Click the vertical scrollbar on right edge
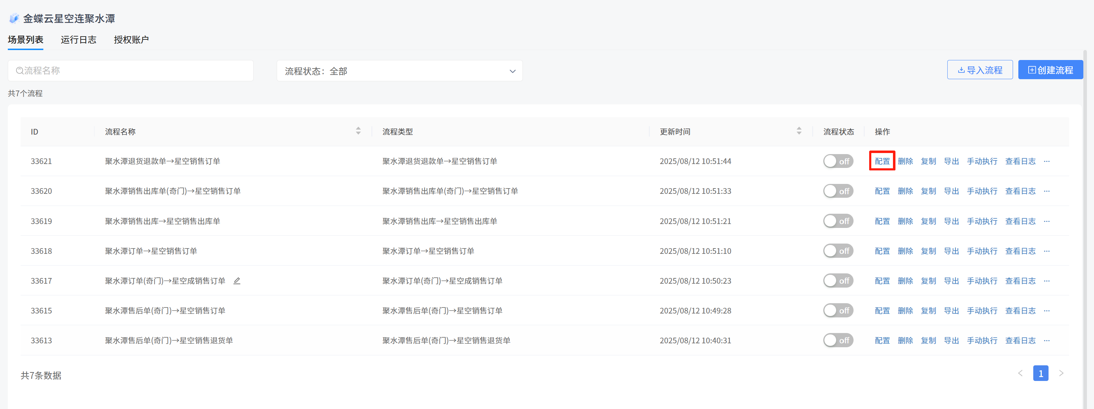The height and width of the screenshot is (409, 1094). [x=1085, y=229]
